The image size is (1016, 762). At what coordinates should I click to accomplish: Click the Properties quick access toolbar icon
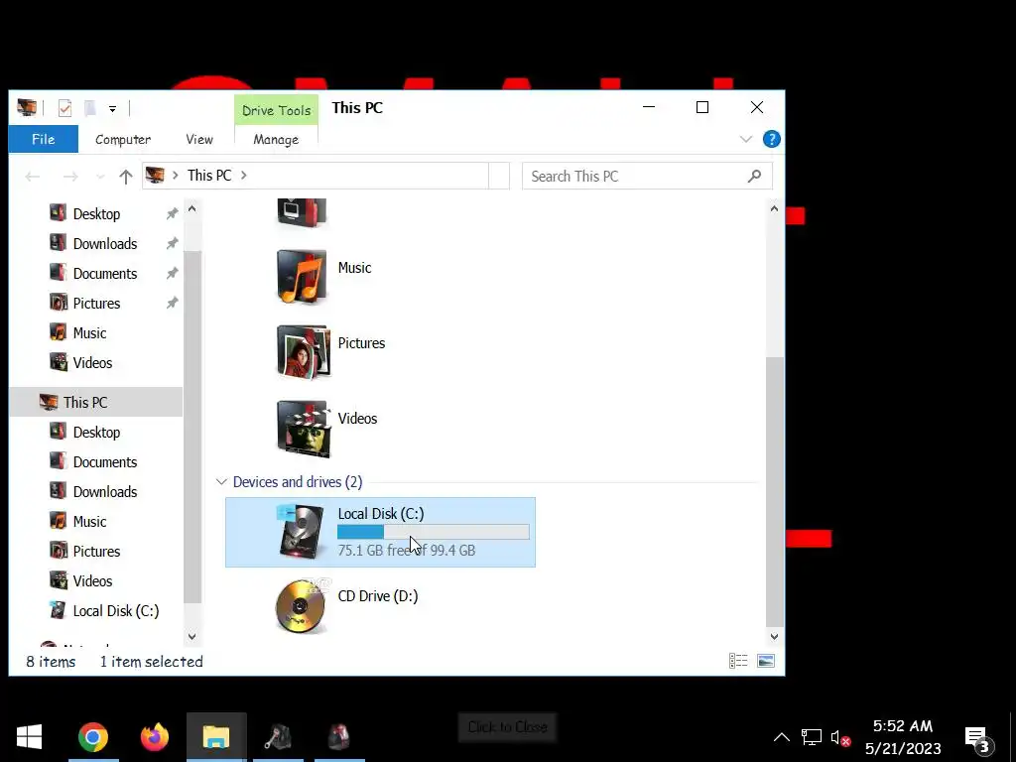[x=64, y=108]
